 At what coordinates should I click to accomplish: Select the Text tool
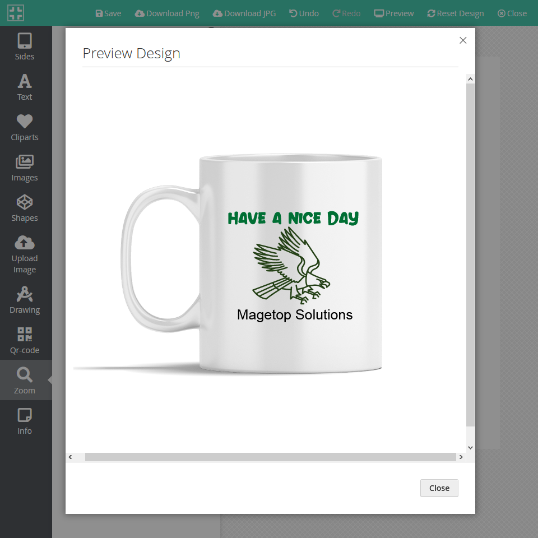25,87
